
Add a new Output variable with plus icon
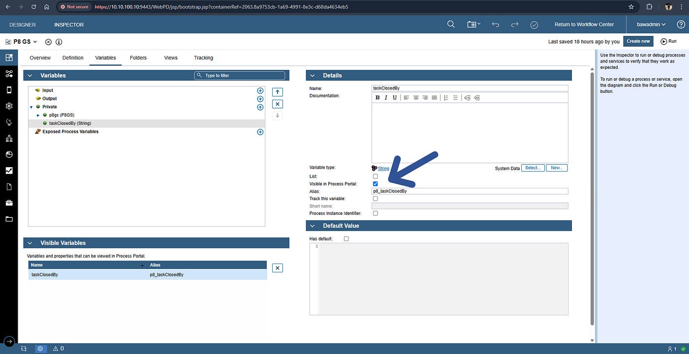pos(260,99)
